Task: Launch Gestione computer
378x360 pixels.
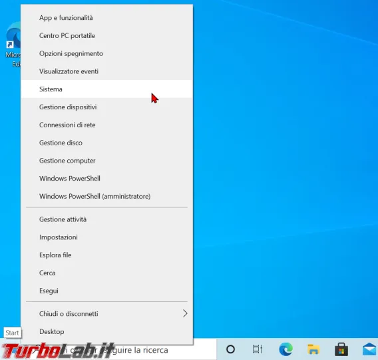Action: pyautogui.click(x=106, y=161)
